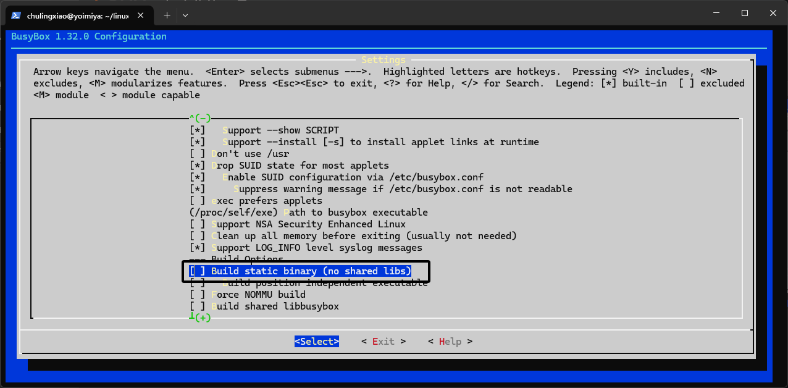Toggle Build static binary (no shared libs)

tap(300, 271)
